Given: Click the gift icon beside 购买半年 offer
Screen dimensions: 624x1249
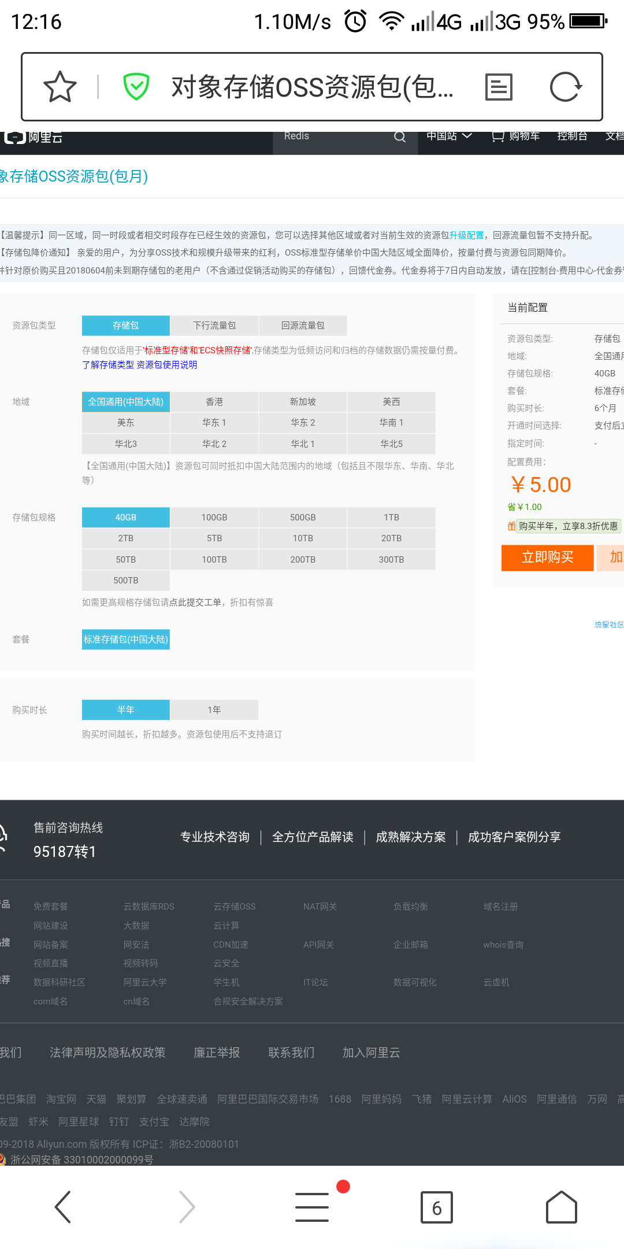Looking at the screenshot, I should coord(511,526).
